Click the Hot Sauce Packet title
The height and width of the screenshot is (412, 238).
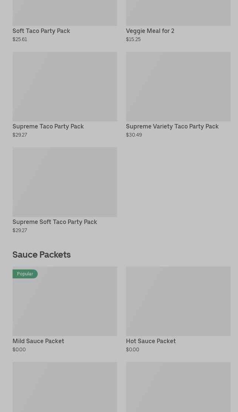click(151, 341)
